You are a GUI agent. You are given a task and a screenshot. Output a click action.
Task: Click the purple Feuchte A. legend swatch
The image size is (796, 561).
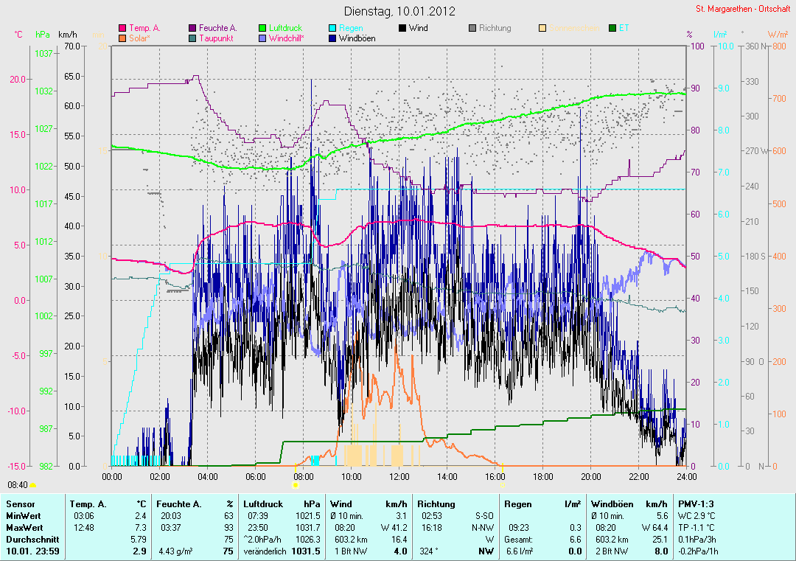pyautogui.click(x=192, y=29)
